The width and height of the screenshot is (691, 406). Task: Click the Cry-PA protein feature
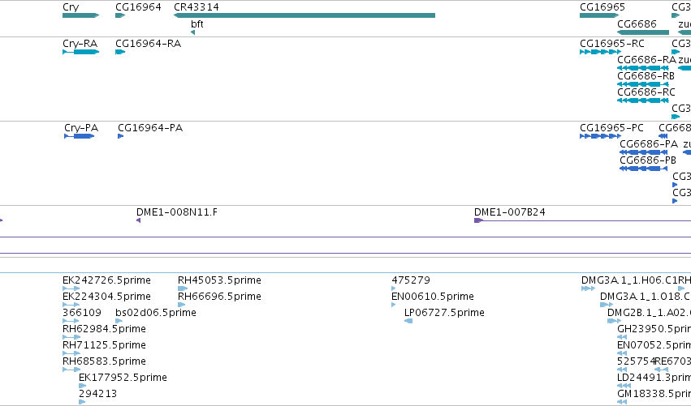[x=80, y=136]
